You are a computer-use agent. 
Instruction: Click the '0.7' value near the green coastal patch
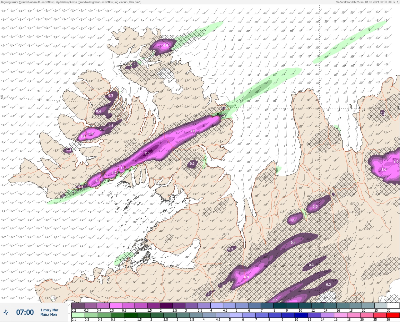219,114
